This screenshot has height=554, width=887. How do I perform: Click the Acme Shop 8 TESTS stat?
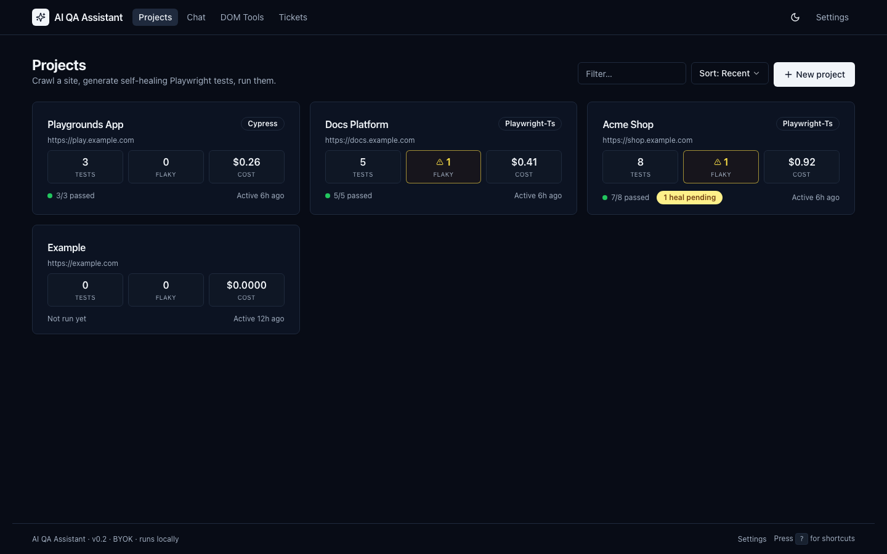pyautogui.click(x=640, y=167)
